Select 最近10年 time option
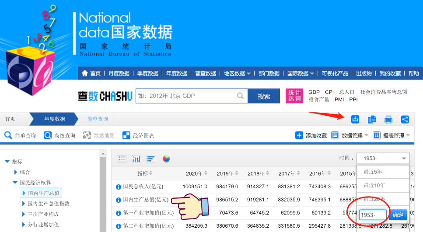423x232 pixels. 383,185
